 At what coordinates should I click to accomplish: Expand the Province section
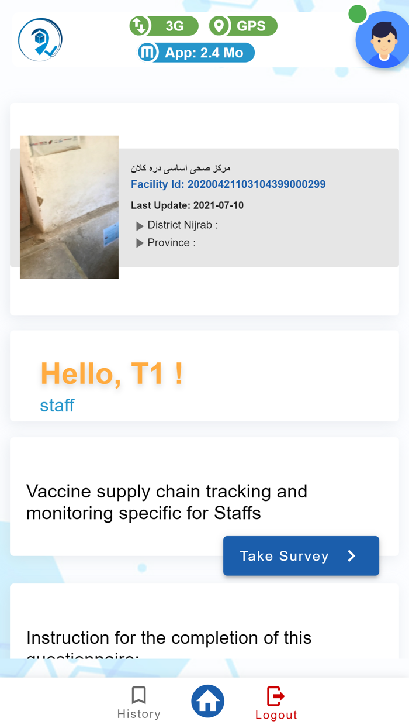coord(140,243)
